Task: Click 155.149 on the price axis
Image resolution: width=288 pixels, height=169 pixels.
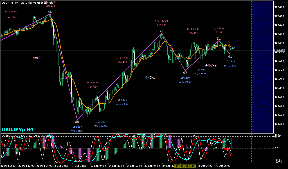Action: 279,88
